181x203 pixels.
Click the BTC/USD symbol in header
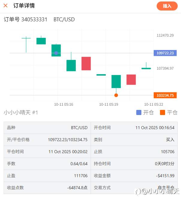pyautogui.click(x=64, y=20)
